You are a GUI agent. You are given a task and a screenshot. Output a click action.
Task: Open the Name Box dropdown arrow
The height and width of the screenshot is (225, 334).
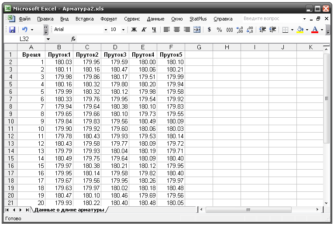[48, 39]
